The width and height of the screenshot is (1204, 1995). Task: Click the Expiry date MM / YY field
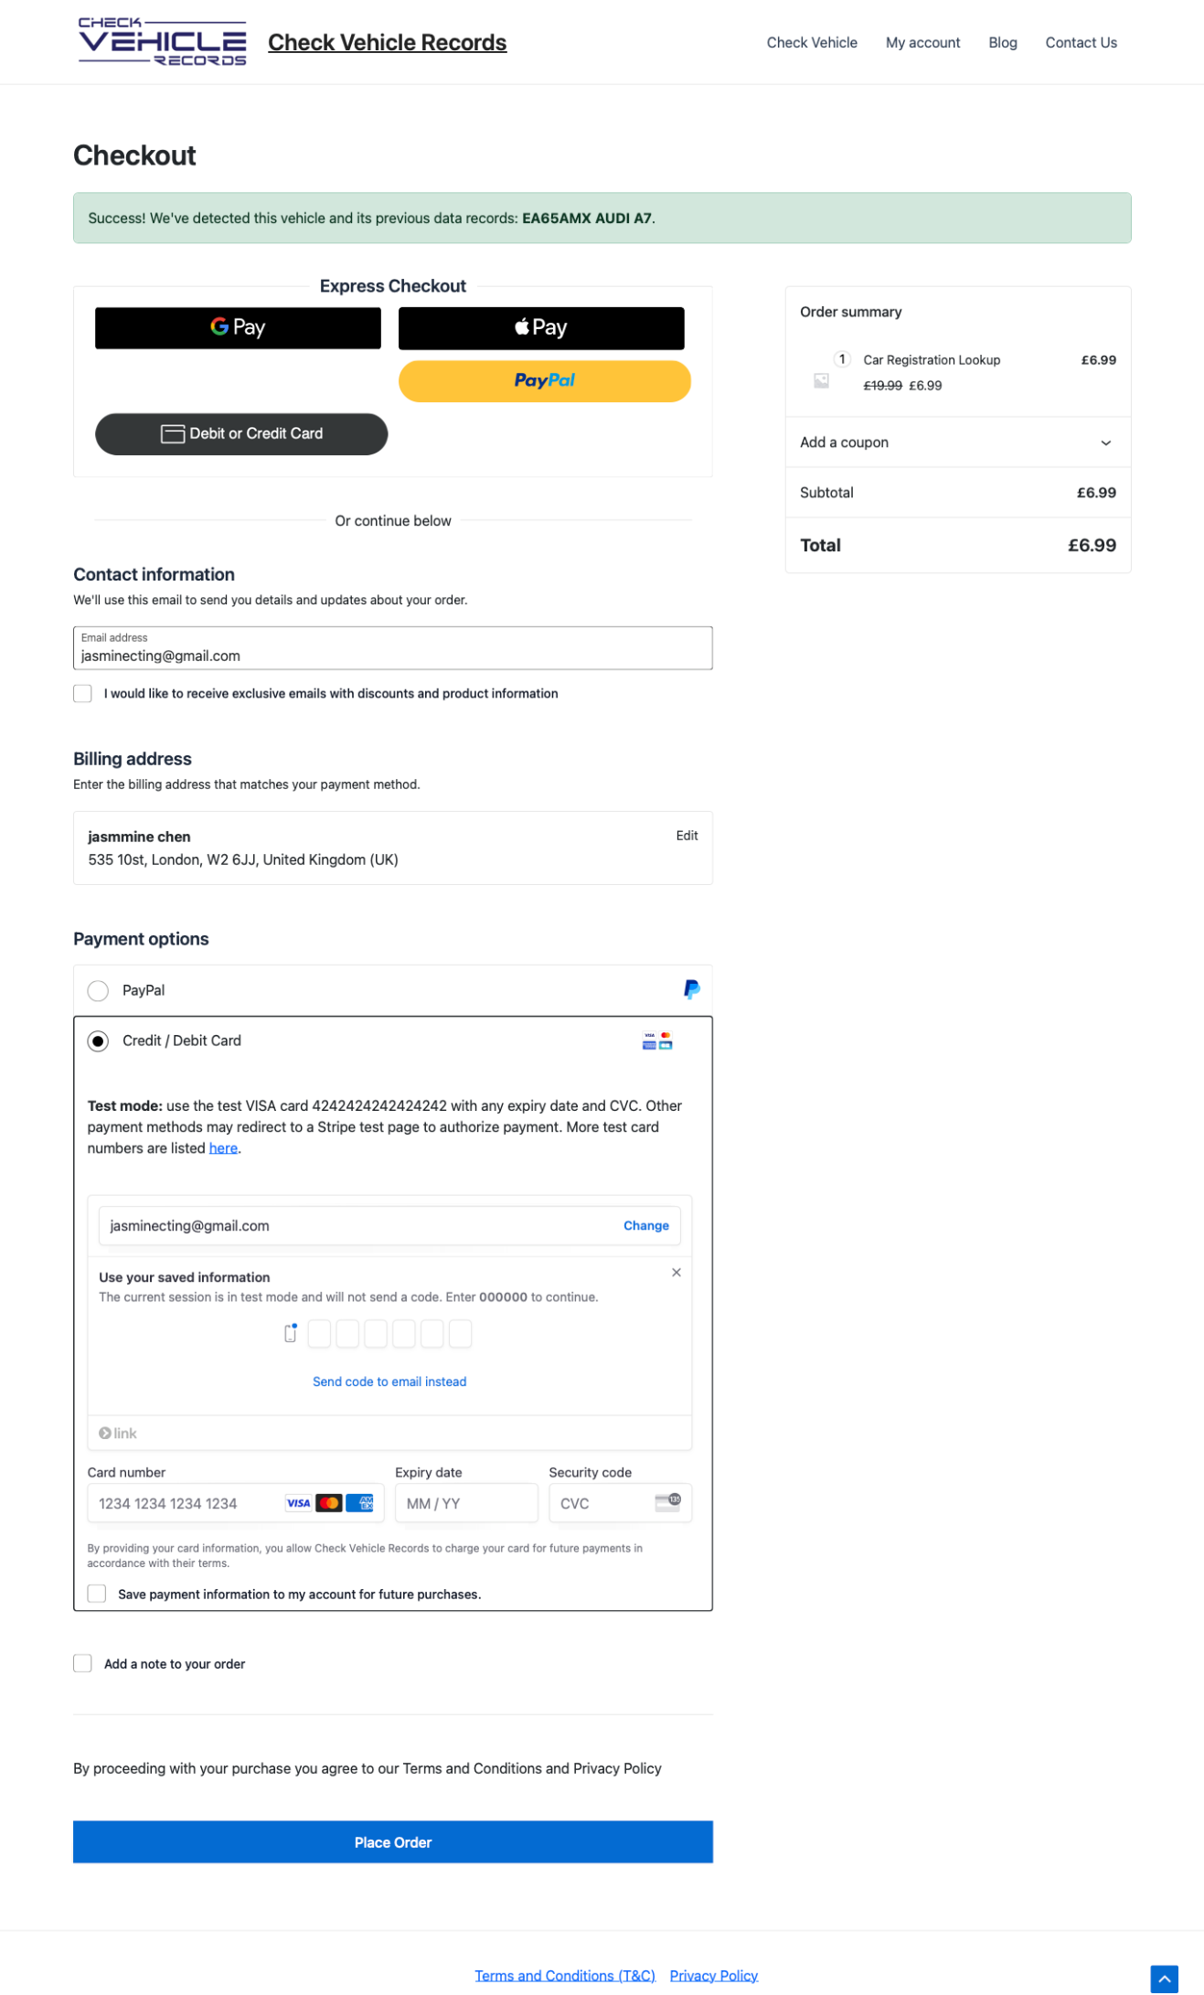coord(466,1503)
